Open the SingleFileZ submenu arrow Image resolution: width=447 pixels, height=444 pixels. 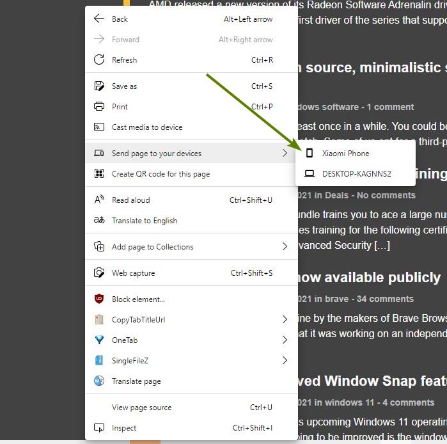[x=285, y=360]
